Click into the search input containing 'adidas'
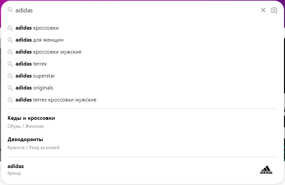The image size is (285, 185). tap(133, 10)
